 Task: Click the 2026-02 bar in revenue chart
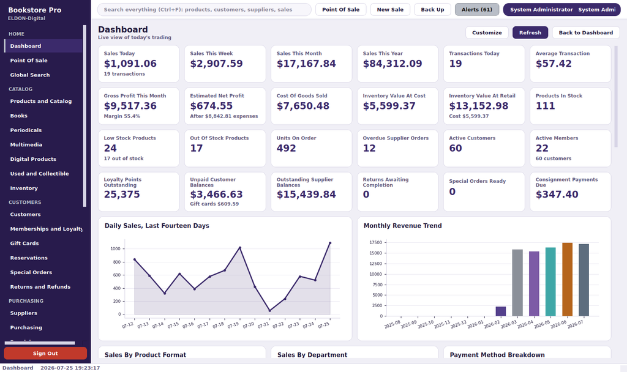(501, 311)
